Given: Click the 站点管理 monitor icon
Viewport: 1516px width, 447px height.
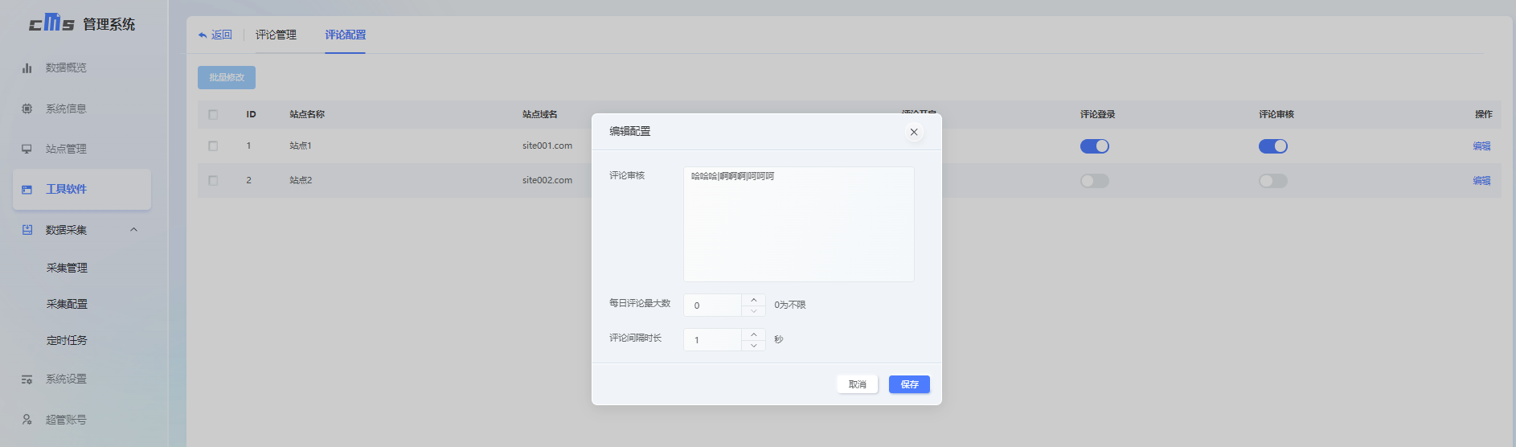Looking at the screenshot, I should pyautogui.click(x=27, y=149).
